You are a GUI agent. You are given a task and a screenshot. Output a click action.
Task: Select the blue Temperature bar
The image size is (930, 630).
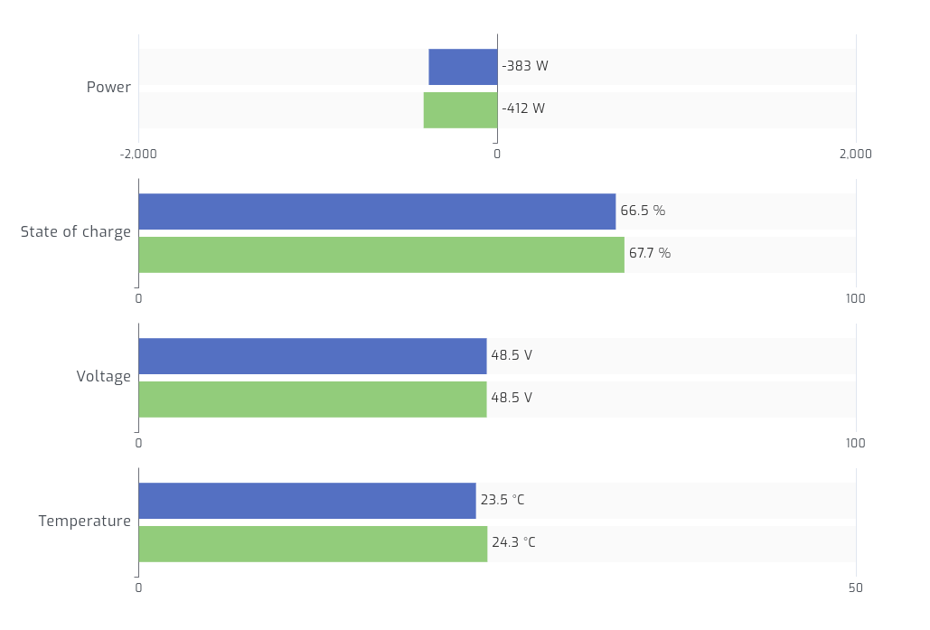(307, 501)
